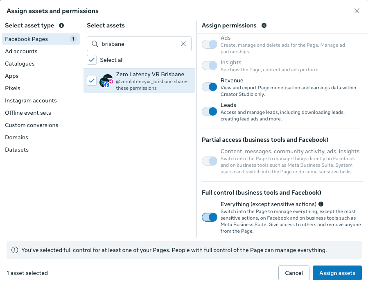Toggle the Revenue permission switch
Screen dimensions: 368x286
point(210,87)
